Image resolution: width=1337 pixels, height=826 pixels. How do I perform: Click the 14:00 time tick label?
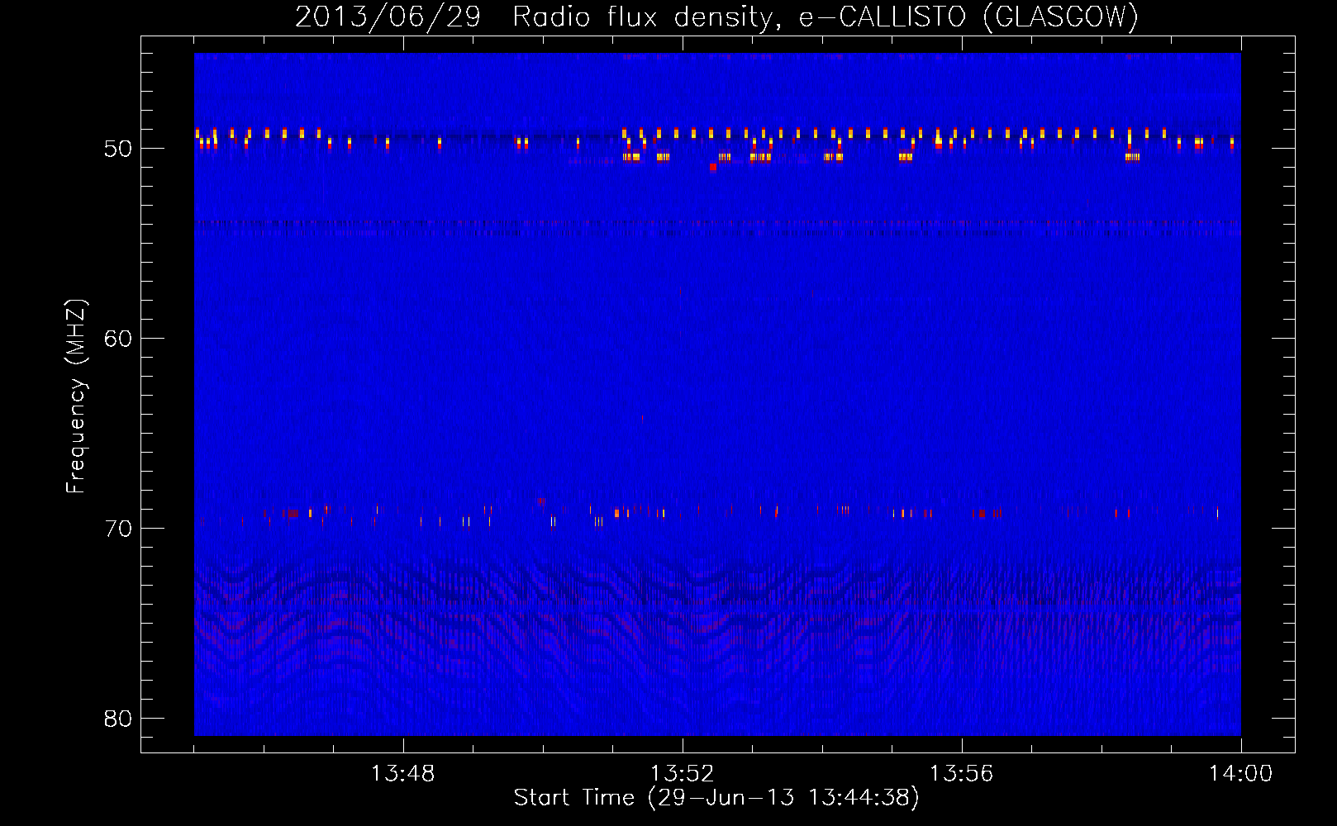click(x=1240, y=774)
